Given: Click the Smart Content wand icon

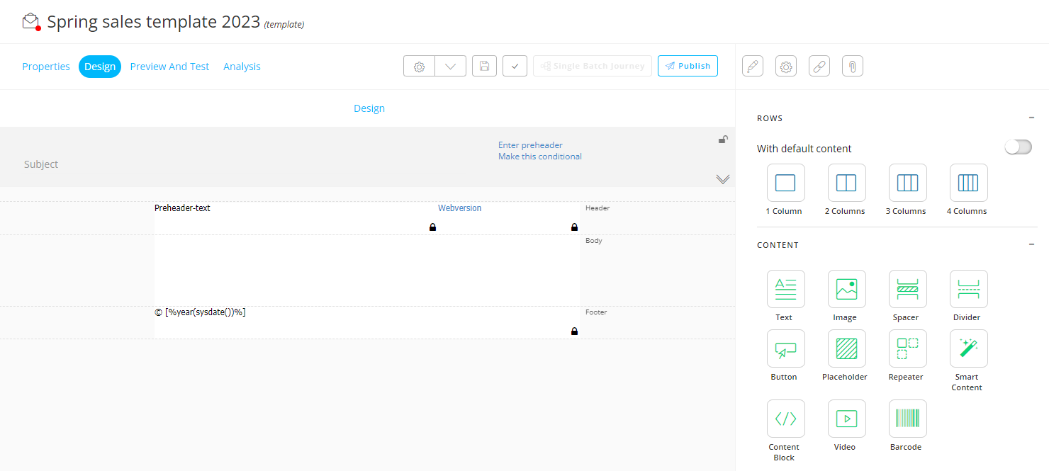Looking at the screenshot, I should (x=968, y=348).
